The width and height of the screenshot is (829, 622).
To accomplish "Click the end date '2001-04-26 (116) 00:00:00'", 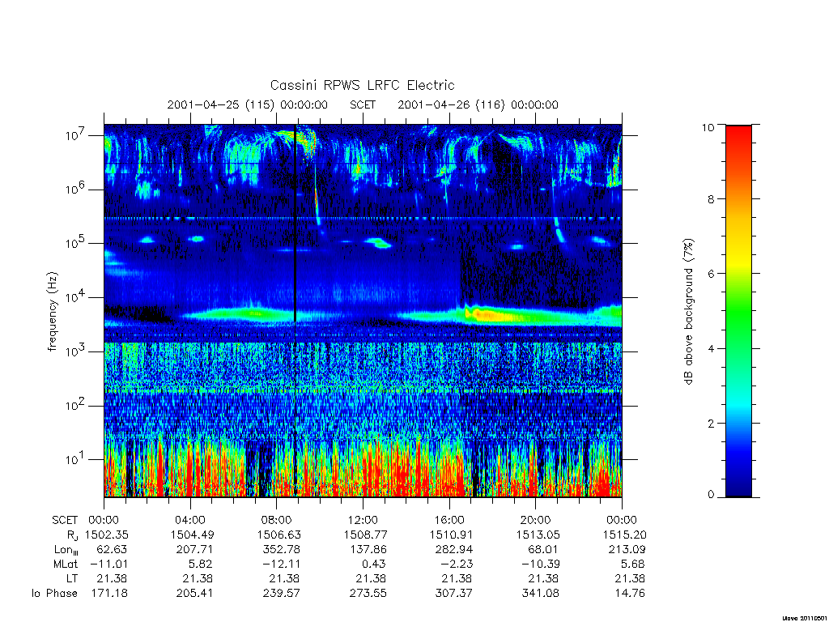I will point(478,104).
